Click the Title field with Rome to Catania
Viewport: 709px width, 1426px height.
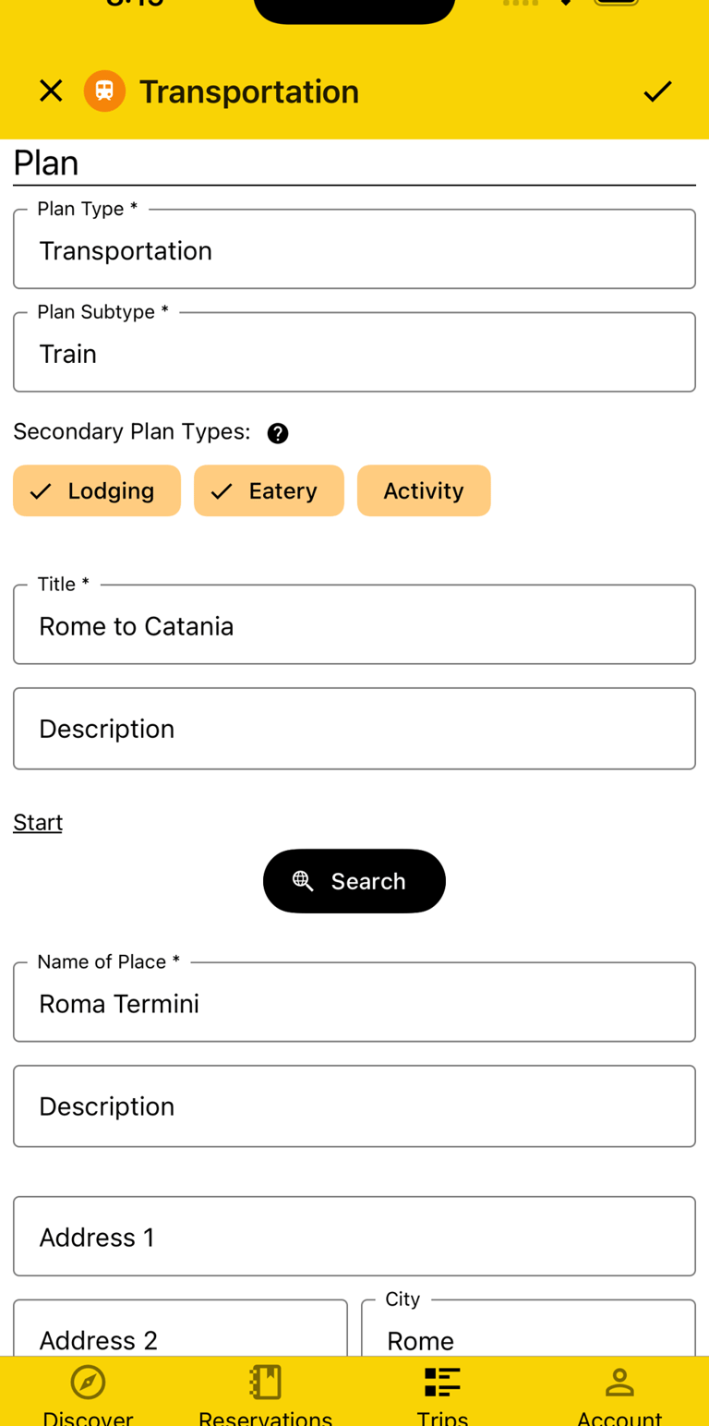click(354, 625)
